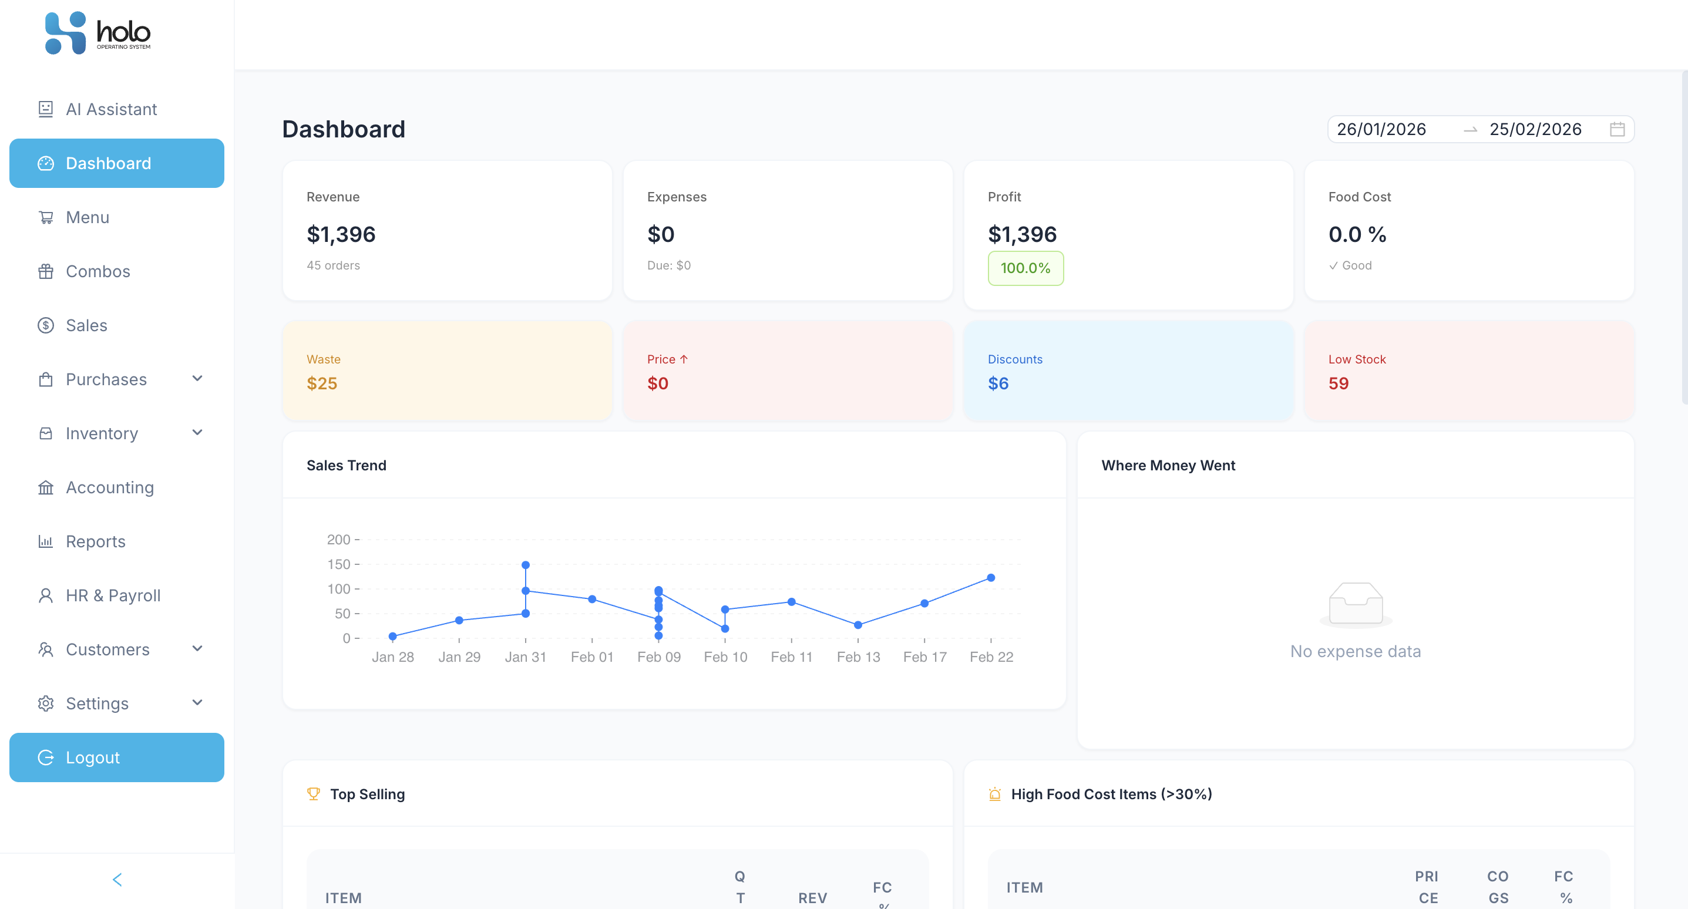
Task: Click the Low Stock alert card
Action: (x=1469, y=371)
